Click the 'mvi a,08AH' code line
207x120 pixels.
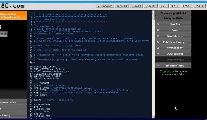63,88
